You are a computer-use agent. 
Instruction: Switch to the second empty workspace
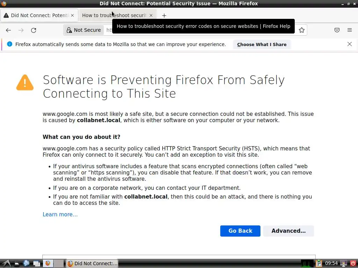pos(59,263)
